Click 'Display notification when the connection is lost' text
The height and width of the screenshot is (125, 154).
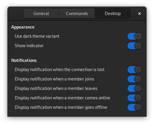coord(60,70)
